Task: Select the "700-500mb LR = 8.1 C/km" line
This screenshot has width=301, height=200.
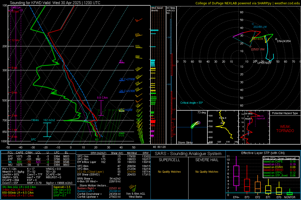Action: (x=18, y=196)
